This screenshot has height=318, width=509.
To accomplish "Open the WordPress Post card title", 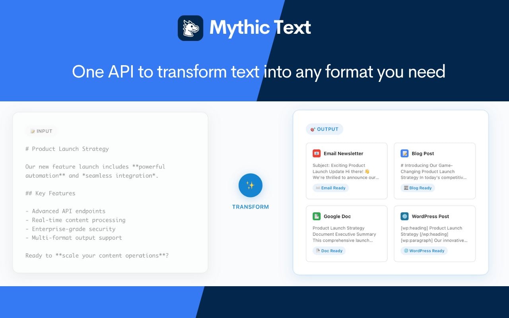I will (x=431, y=216).
